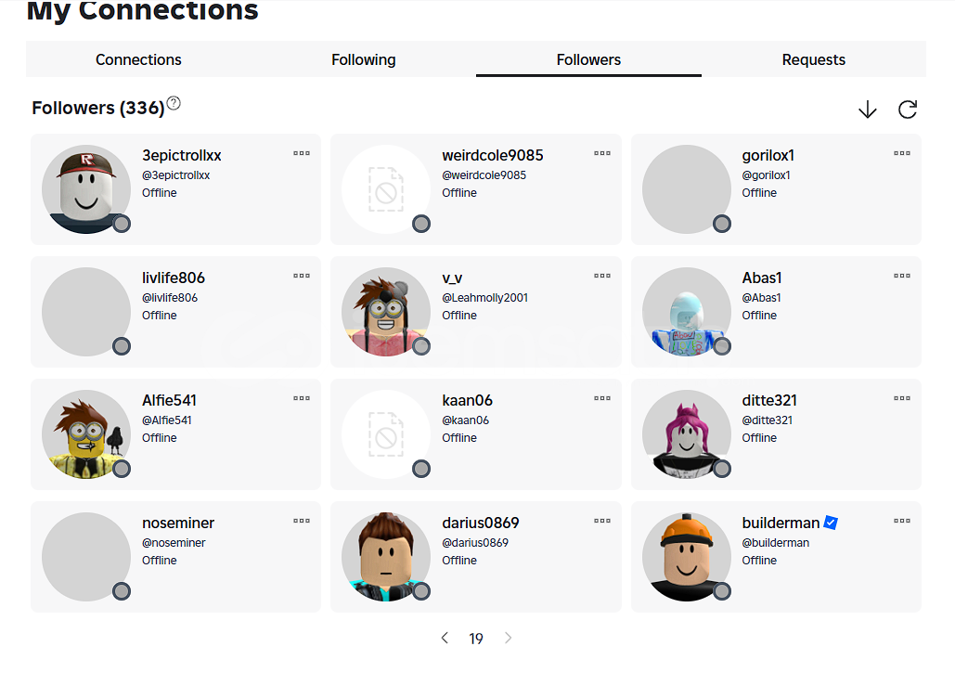The width and height of the screenshot is (955, 698).
Task: Click the broken image placeholder for kaan06
Action: click(386, 434)
